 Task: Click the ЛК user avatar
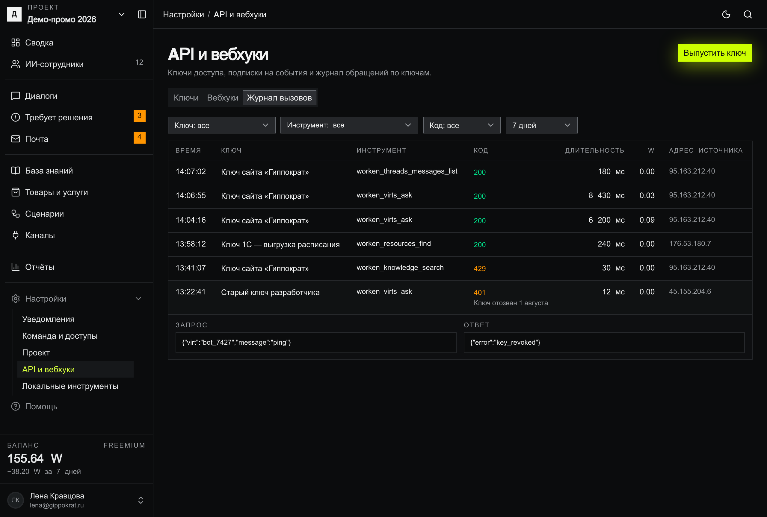point(16,500)
